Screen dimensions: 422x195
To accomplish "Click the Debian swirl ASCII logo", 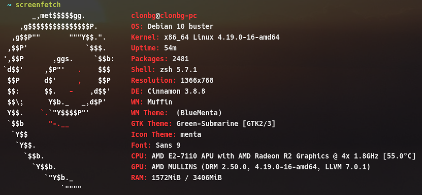I will 59,102.
